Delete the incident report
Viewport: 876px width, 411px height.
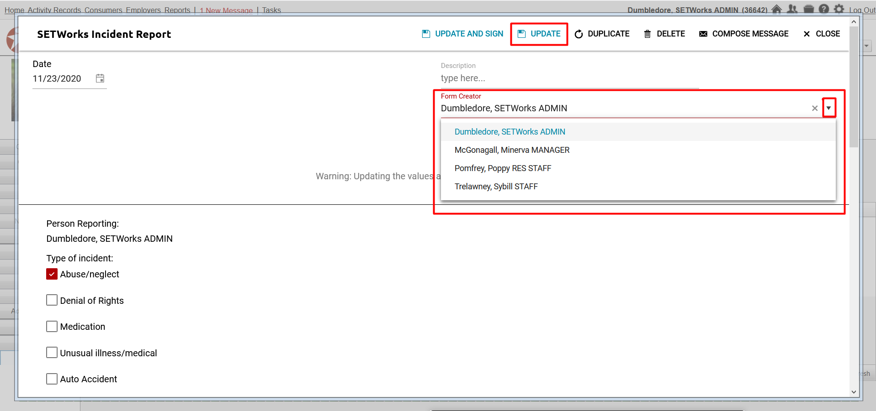pyautogui.click(x=664, y=34)
